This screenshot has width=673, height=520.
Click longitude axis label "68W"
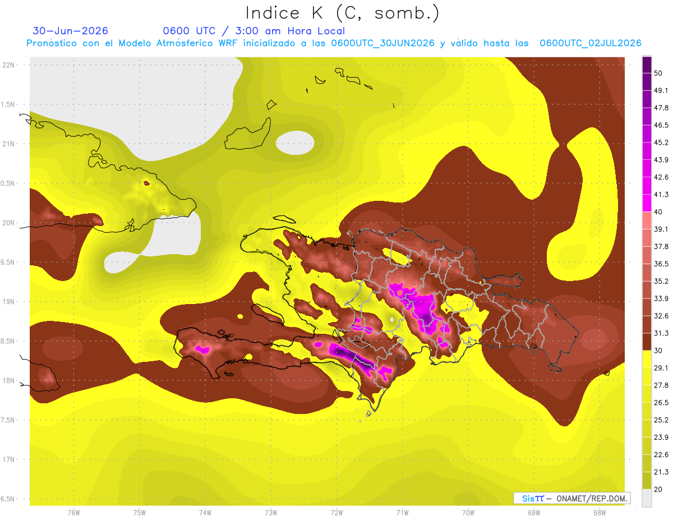[600, 512]
